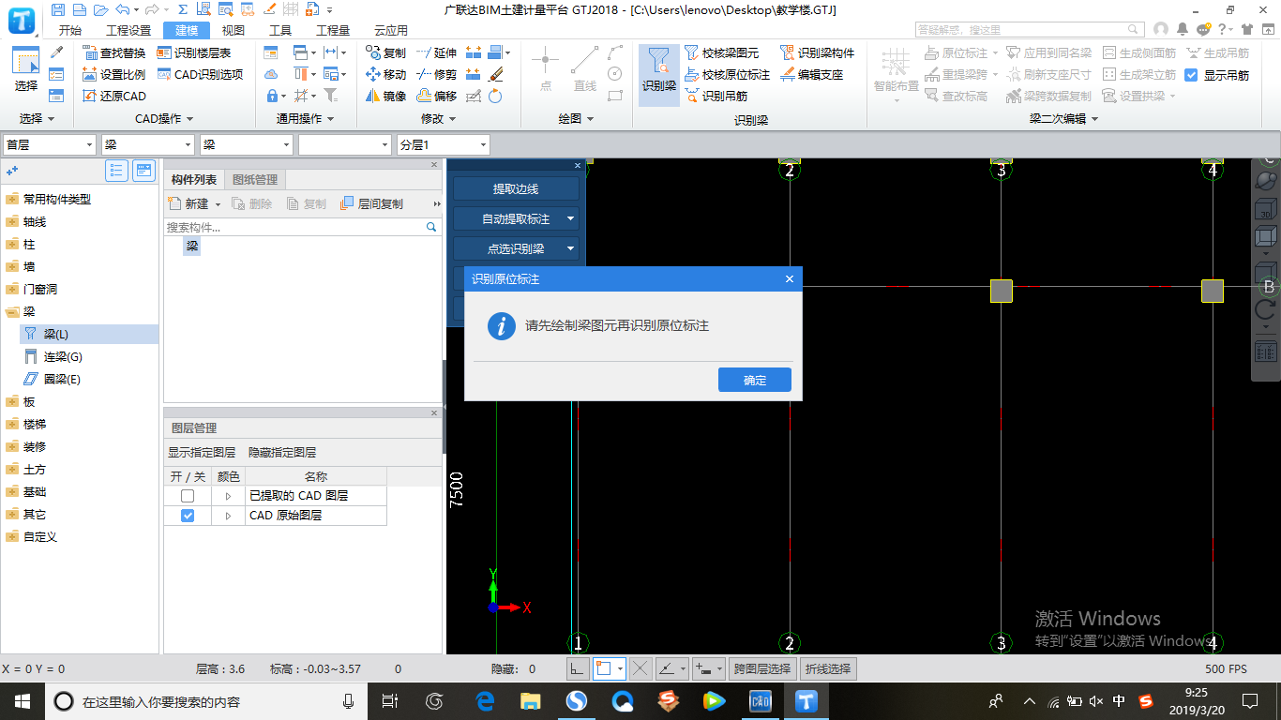Select the 镜像 tool
This screenshot has width=1281, height=720.
coord(385,96)
